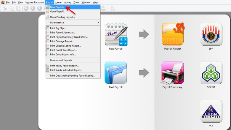The image size is (231, 130).
Task: Select Print Yearly Payroll Report...
Action: pyautogui.click(x=64, y=66)
